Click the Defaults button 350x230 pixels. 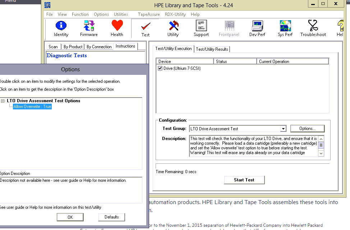[112, 217]
